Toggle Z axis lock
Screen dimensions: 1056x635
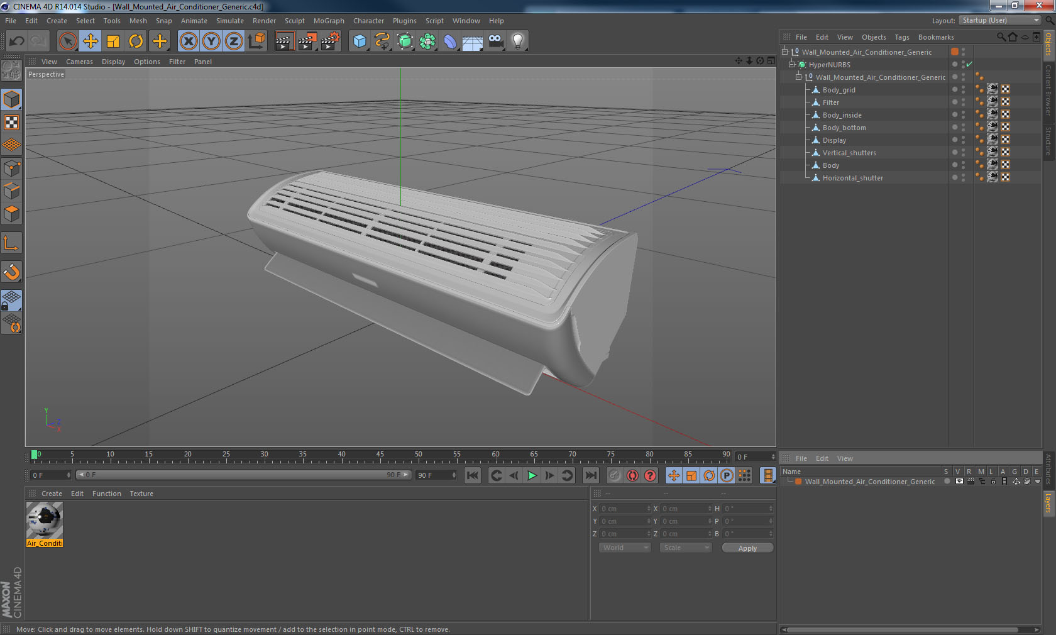pos(234,41)
